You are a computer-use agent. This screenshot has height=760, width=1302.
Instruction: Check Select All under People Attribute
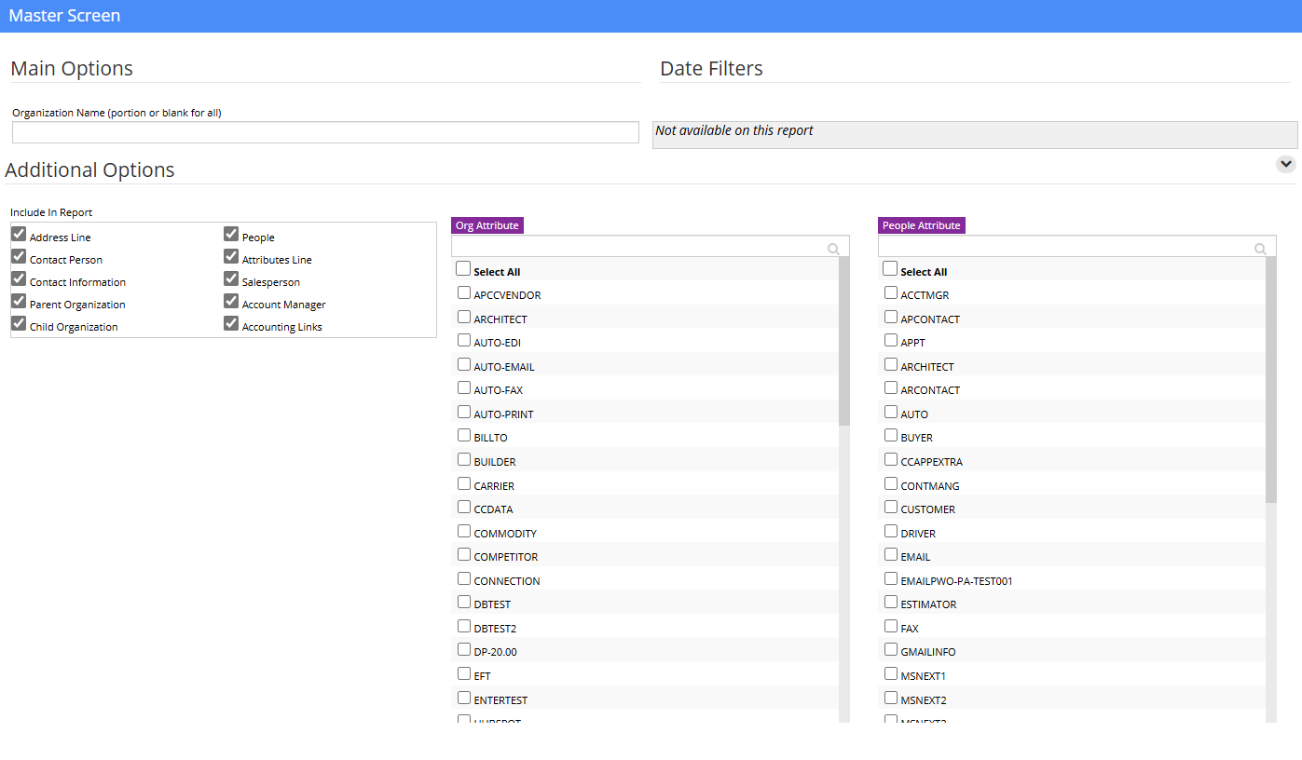[x=890, y=269]
